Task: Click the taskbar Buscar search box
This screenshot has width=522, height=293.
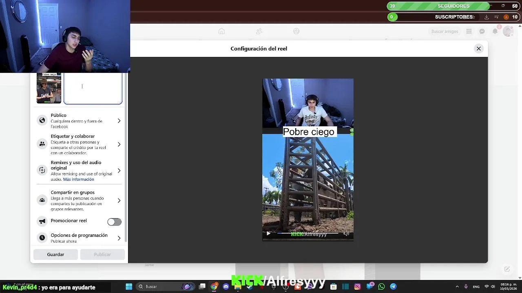Action: pyautogui.click(x=166, y=286)
